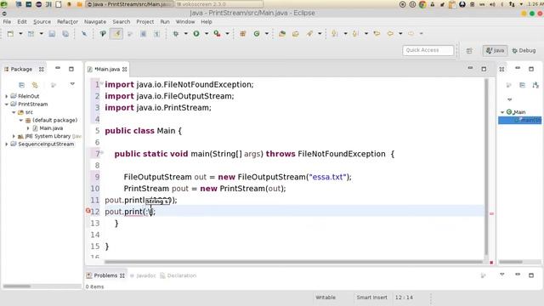Image resolution: width=544 pixels, height=306 pixels.
Task: Click the editor's vertical scrollbar
Action: click(x=486, y=167)
